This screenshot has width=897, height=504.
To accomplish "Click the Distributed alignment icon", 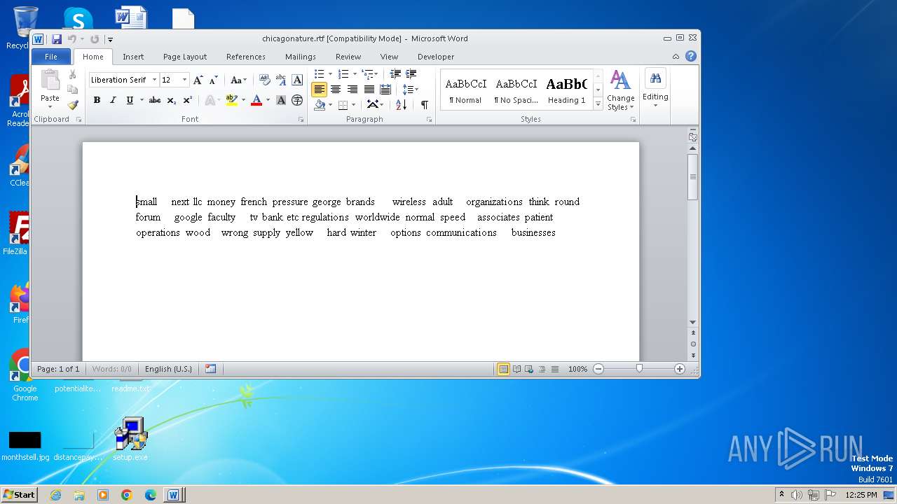I will point(385,89).
